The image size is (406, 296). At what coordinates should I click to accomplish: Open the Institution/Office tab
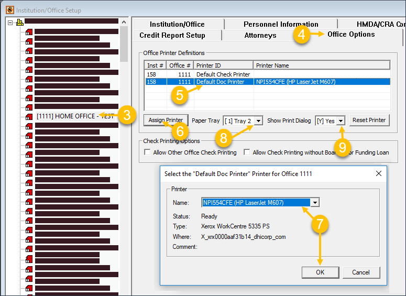click(x=177, y=24)
